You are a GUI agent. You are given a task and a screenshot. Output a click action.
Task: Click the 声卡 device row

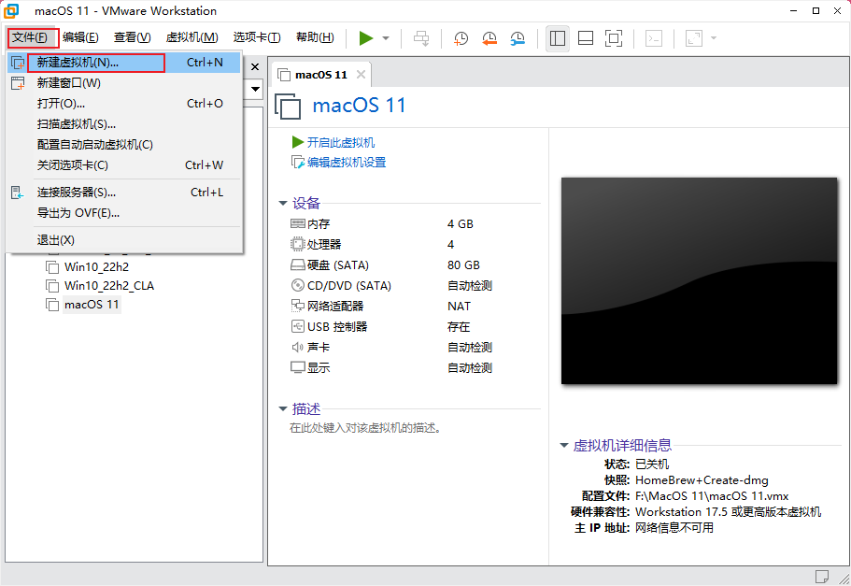415,348
